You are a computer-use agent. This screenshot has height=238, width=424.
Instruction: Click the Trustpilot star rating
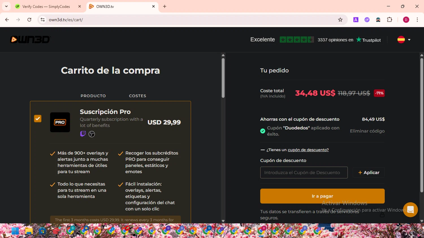tap(297, 40)
